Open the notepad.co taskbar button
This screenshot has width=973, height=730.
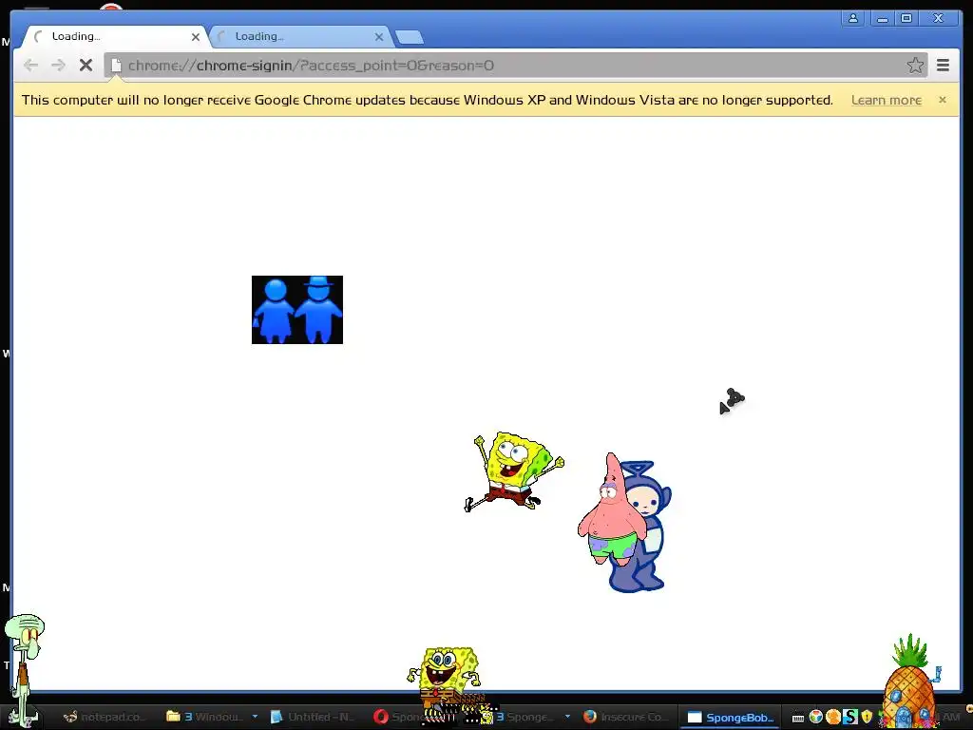(x=105, y=717)
